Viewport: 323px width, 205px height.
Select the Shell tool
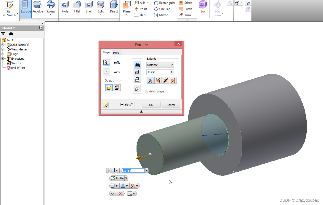coord(89,7)
